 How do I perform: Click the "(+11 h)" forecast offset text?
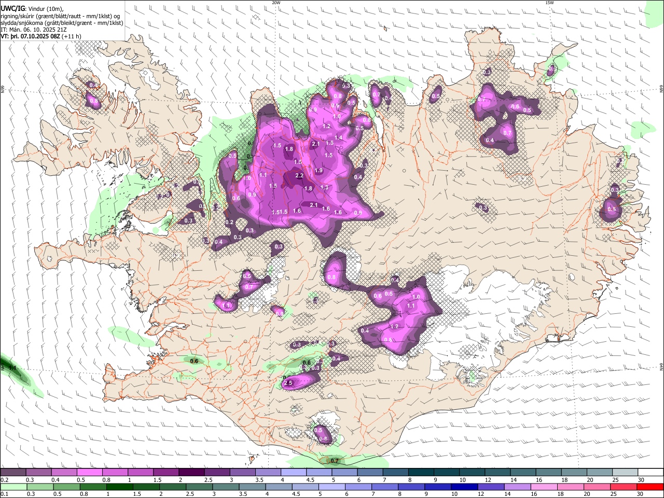click(x=71, y=37)
